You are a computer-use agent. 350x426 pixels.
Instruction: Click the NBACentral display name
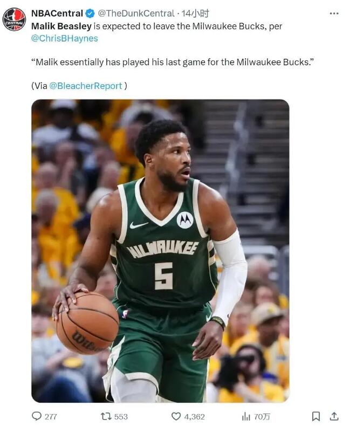[x=57, y=13]
